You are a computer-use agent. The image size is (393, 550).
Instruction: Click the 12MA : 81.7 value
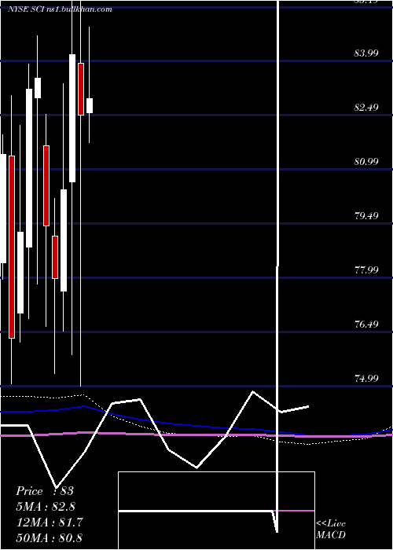(50, 522)
